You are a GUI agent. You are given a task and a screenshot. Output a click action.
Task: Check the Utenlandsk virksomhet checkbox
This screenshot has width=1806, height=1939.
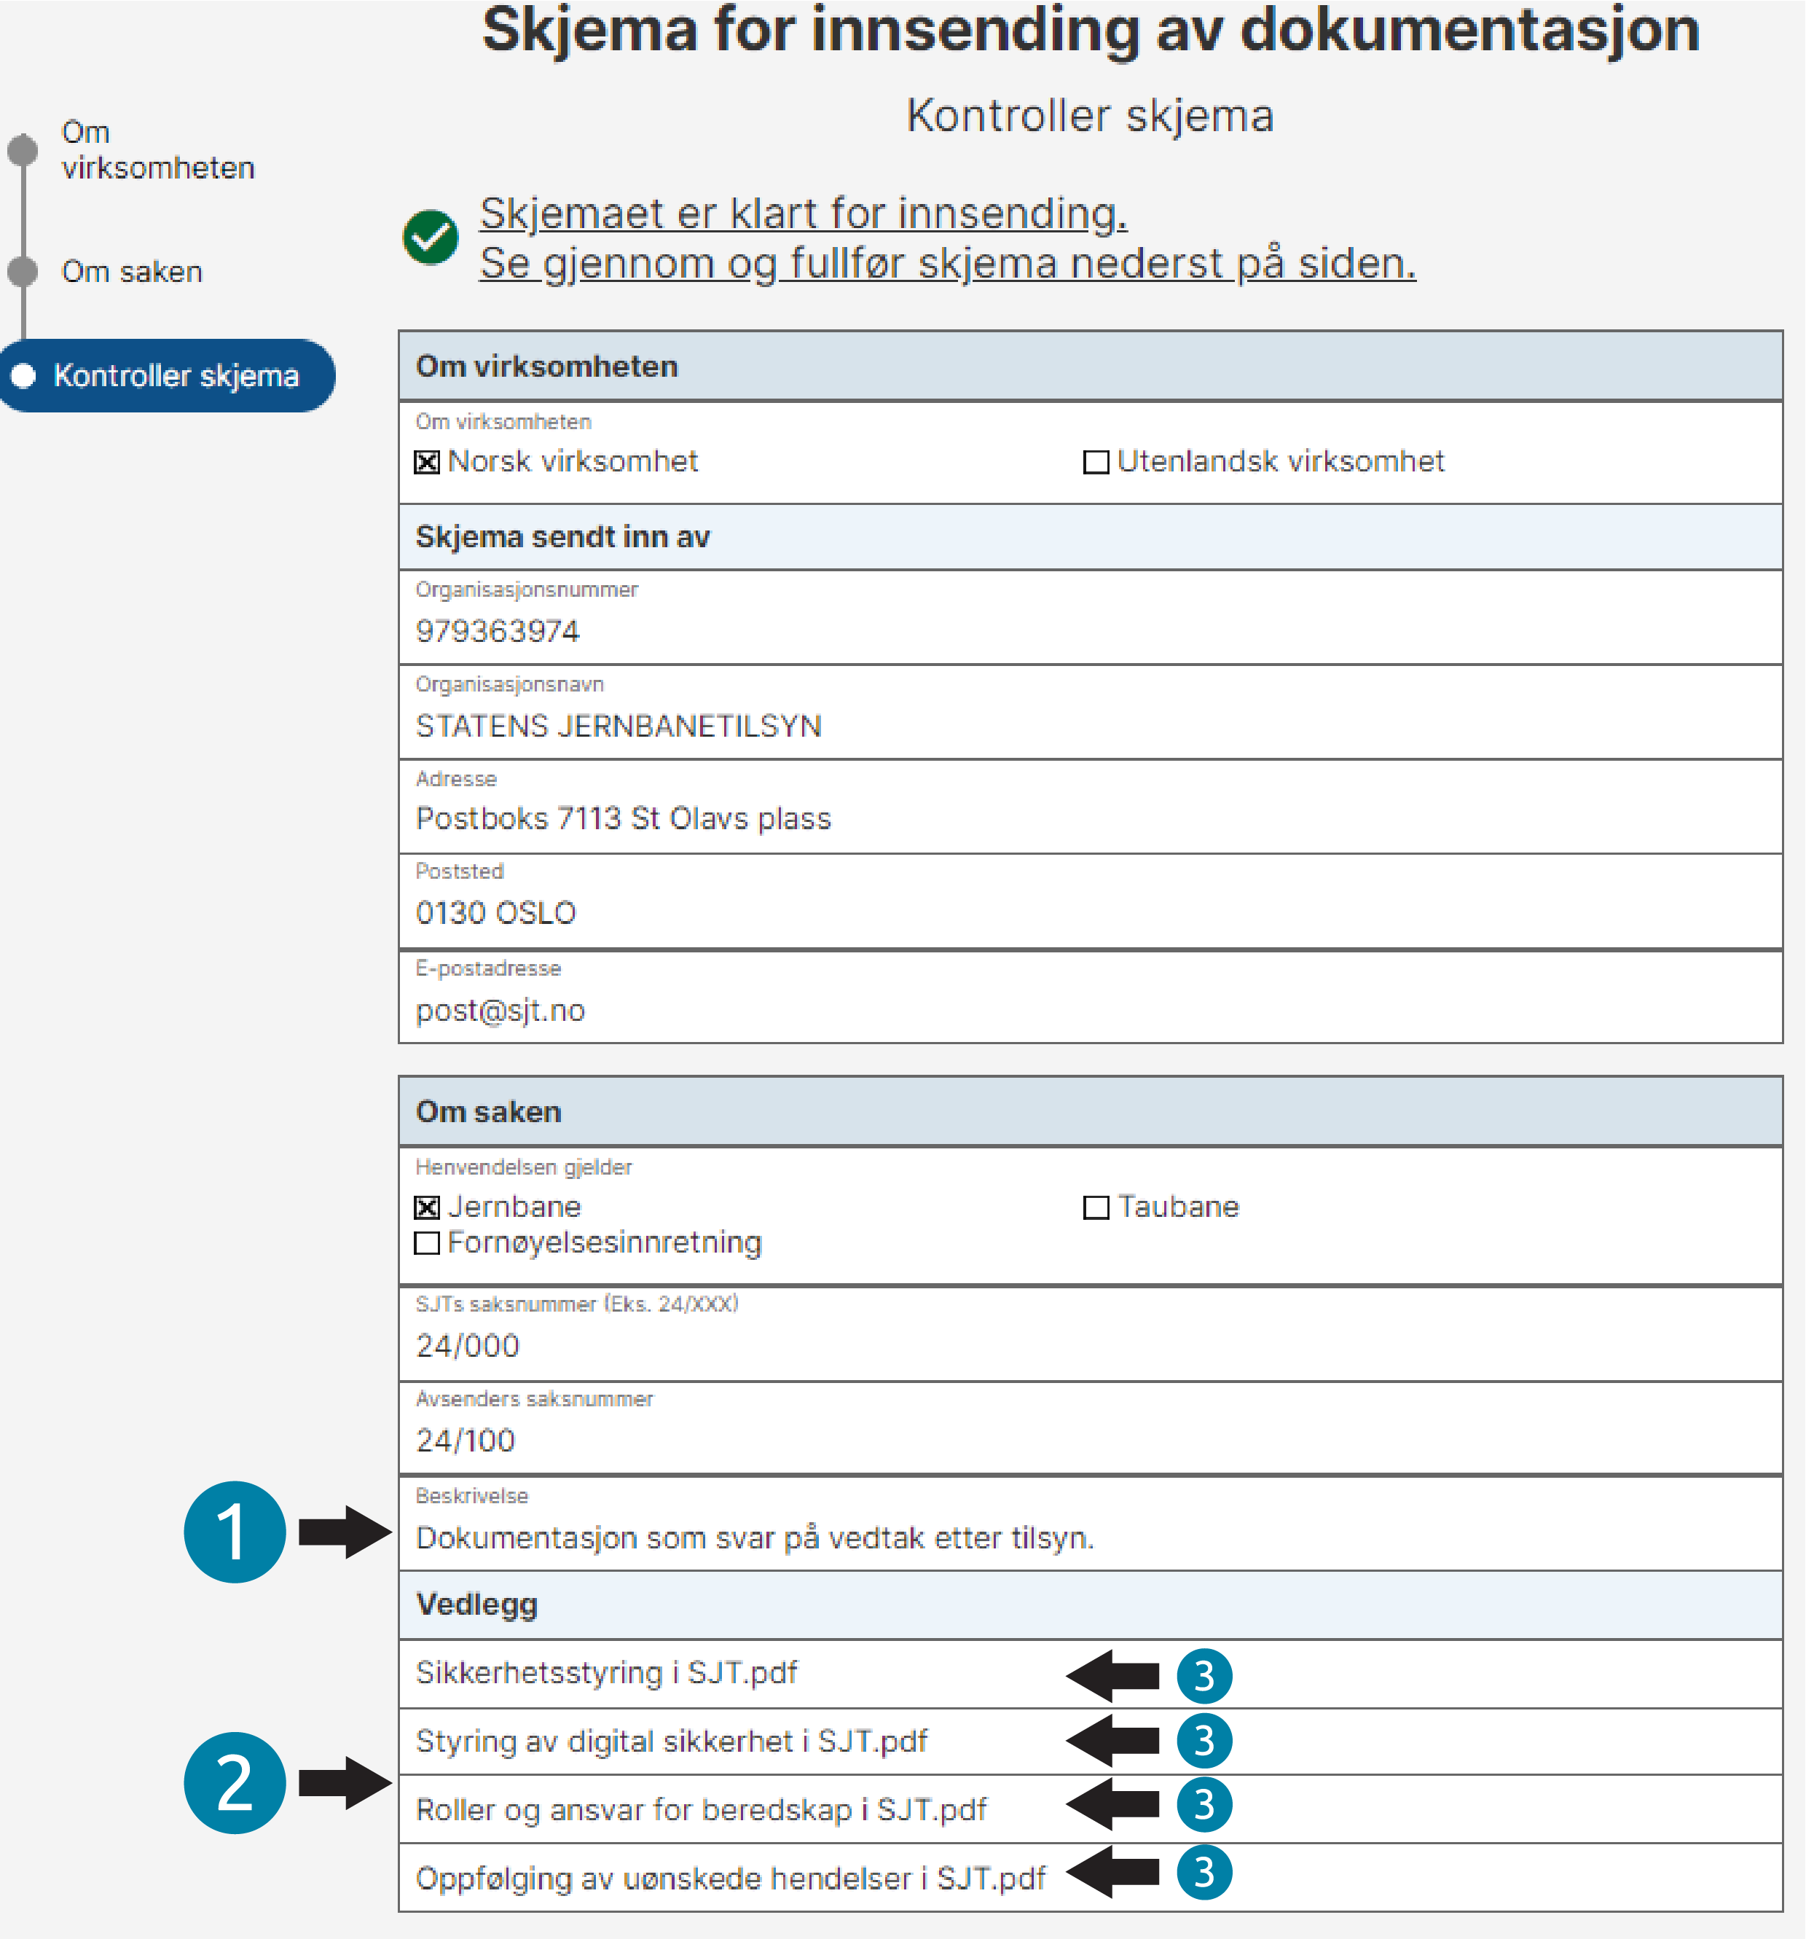coord(1096,462)
